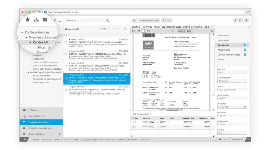Click the home icon in the status bar
The width and height of the screenshot is (269, 150).
click(x=25, y=140)
